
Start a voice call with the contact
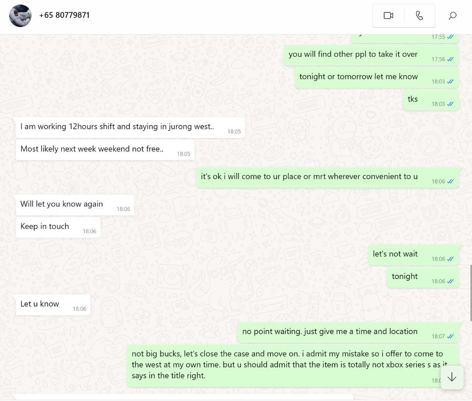(419, 16)
